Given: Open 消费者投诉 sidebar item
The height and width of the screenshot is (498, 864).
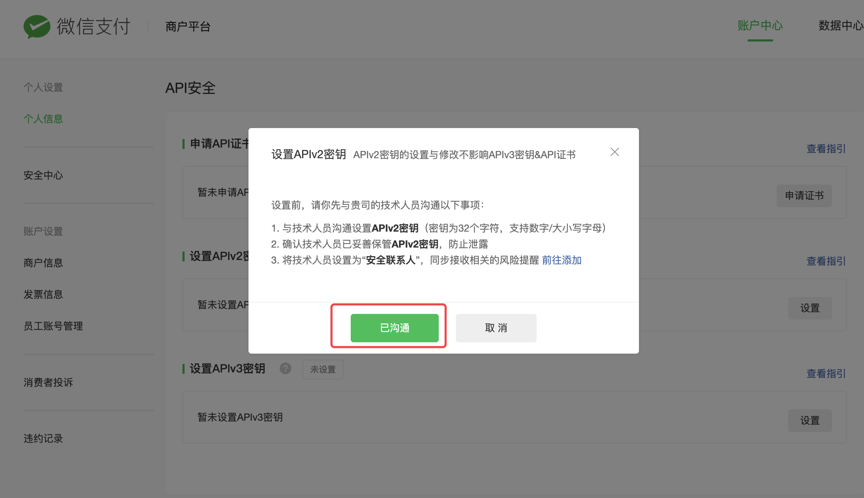Looking at the screenshot, I should 48,382.
